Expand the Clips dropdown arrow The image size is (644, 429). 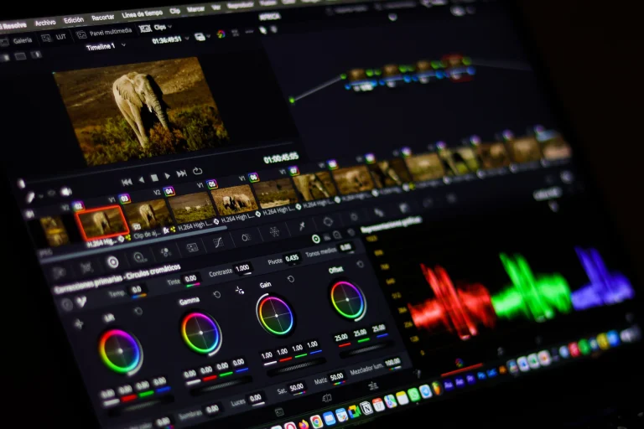pos(170,27)
